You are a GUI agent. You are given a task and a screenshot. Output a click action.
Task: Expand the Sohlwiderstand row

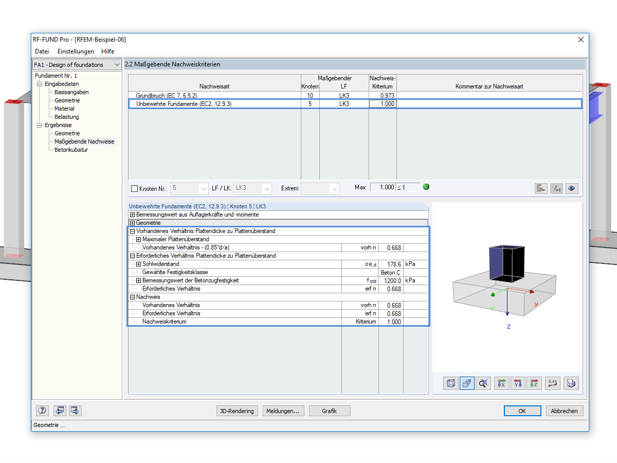pos(138,264)
